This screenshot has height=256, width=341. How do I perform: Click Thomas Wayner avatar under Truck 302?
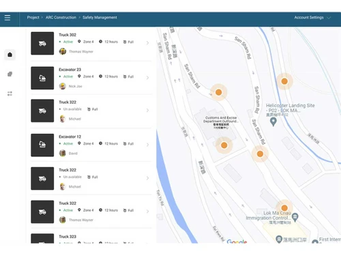pyautogui.click(x=63, y=51)
